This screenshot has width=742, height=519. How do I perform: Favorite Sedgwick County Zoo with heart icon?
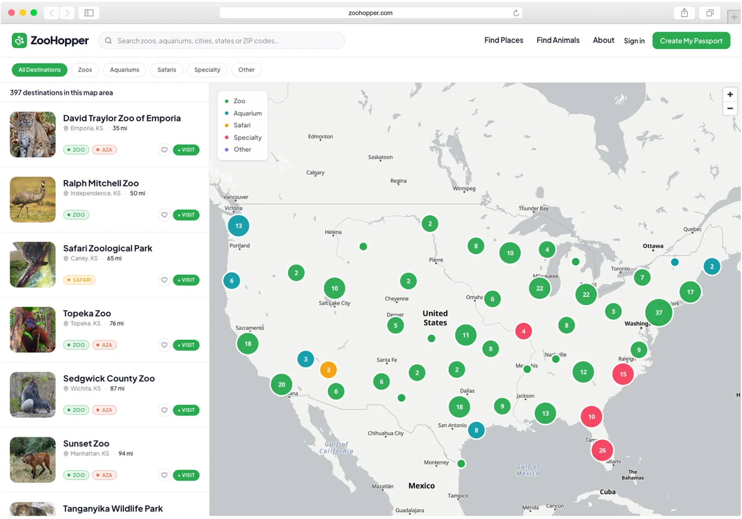164,410
